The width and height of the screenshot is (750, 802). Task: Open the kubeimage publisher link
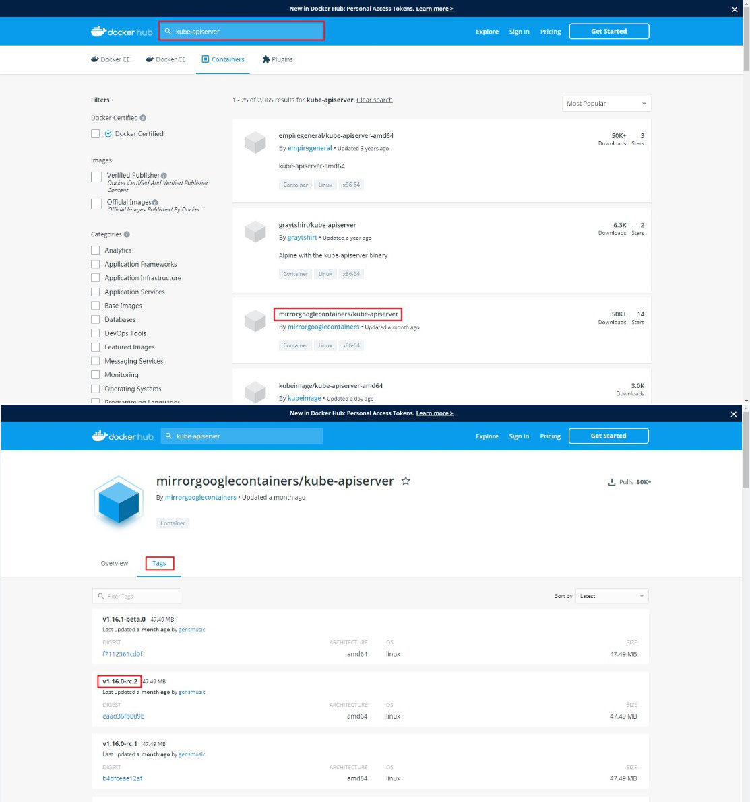[304, 398]
